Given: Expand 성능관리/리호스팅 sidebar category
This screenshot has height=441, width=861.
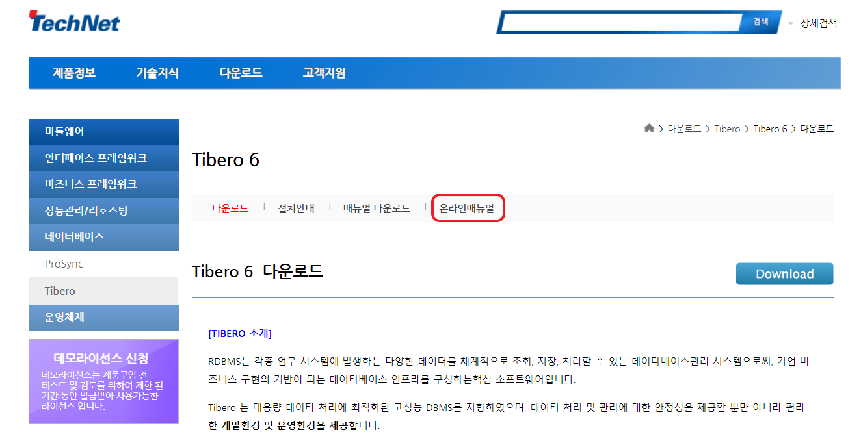Looking at the screenshot, I should point(103,210).
